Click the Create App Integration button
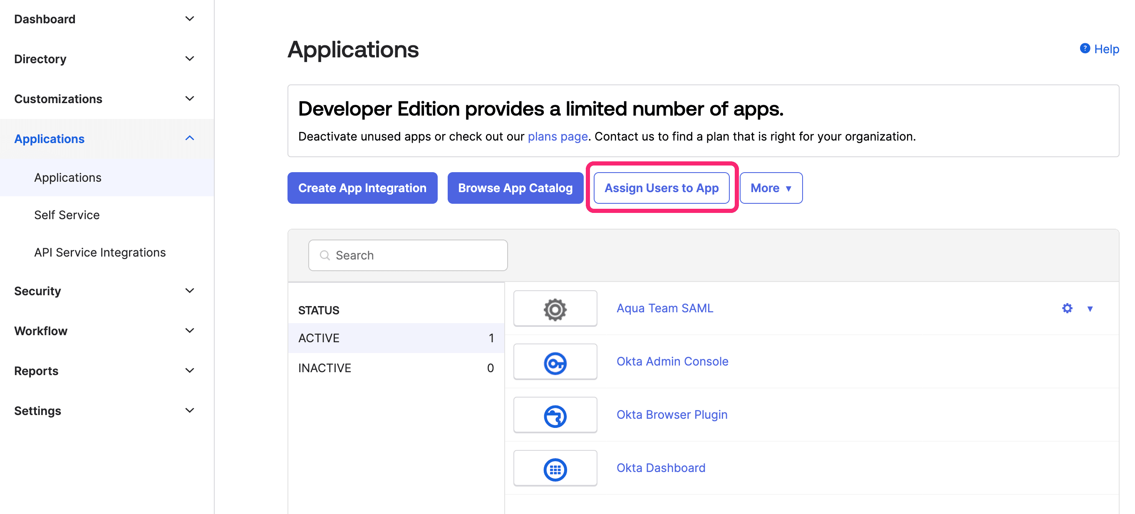The height and width of the screenshot is (514, 1135). [362, 188]
